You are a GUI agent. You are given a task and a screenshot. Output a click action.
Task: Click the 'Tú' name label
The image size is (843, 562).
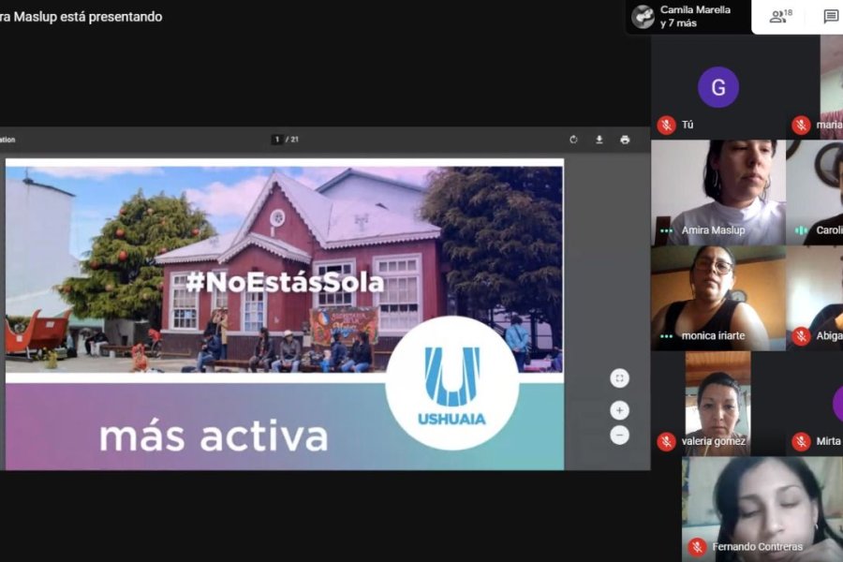coord(688,125)
